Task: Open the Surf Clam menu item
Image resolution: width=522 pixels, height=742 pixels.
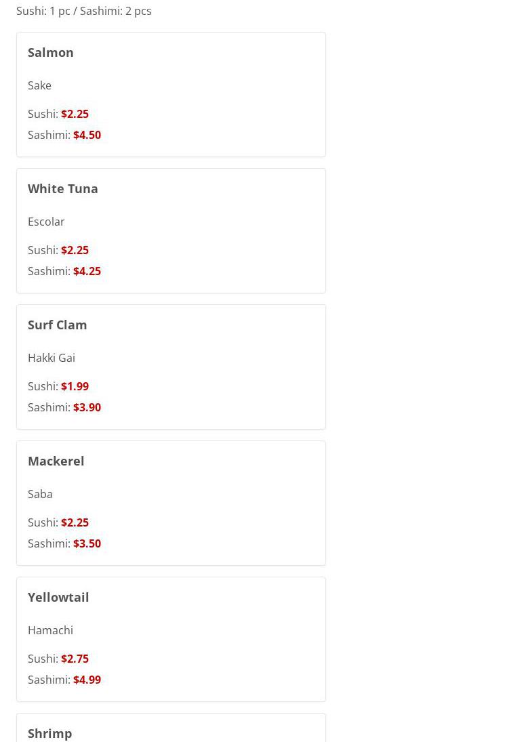Action: tap(58, 325)
